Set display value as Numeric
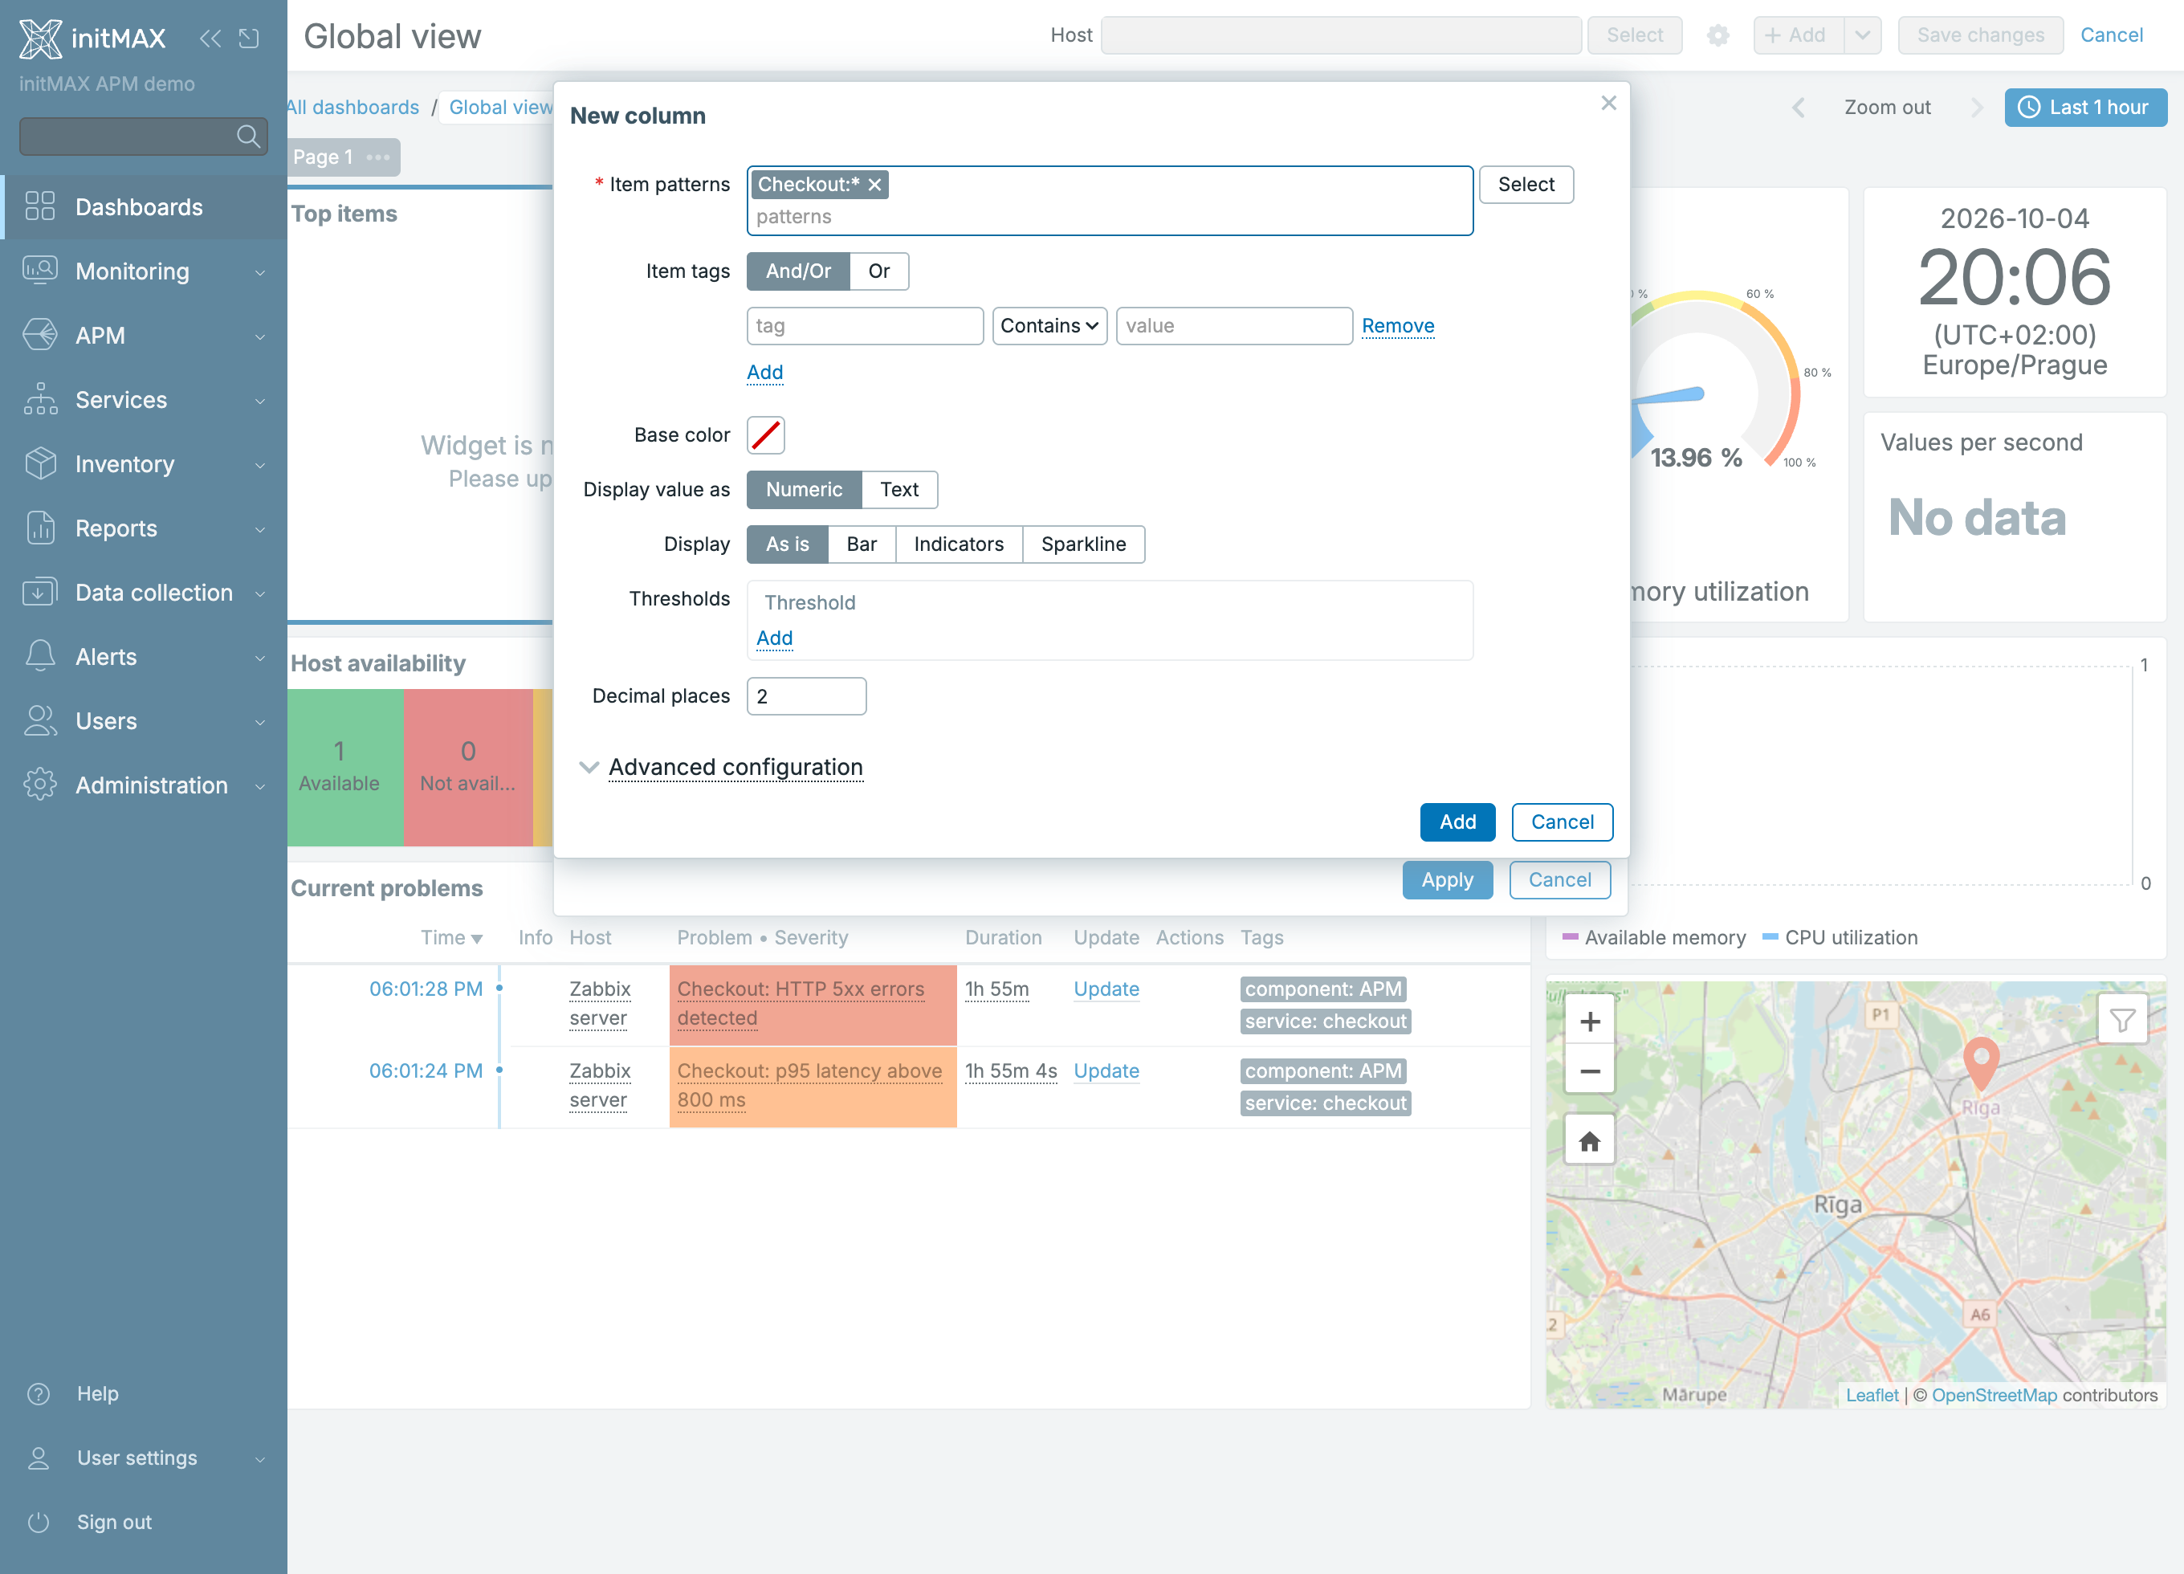 point(804,489)
